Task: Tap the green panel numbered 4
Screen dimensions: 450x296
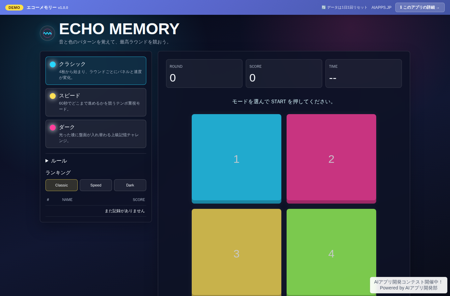Action: [331, 253]
